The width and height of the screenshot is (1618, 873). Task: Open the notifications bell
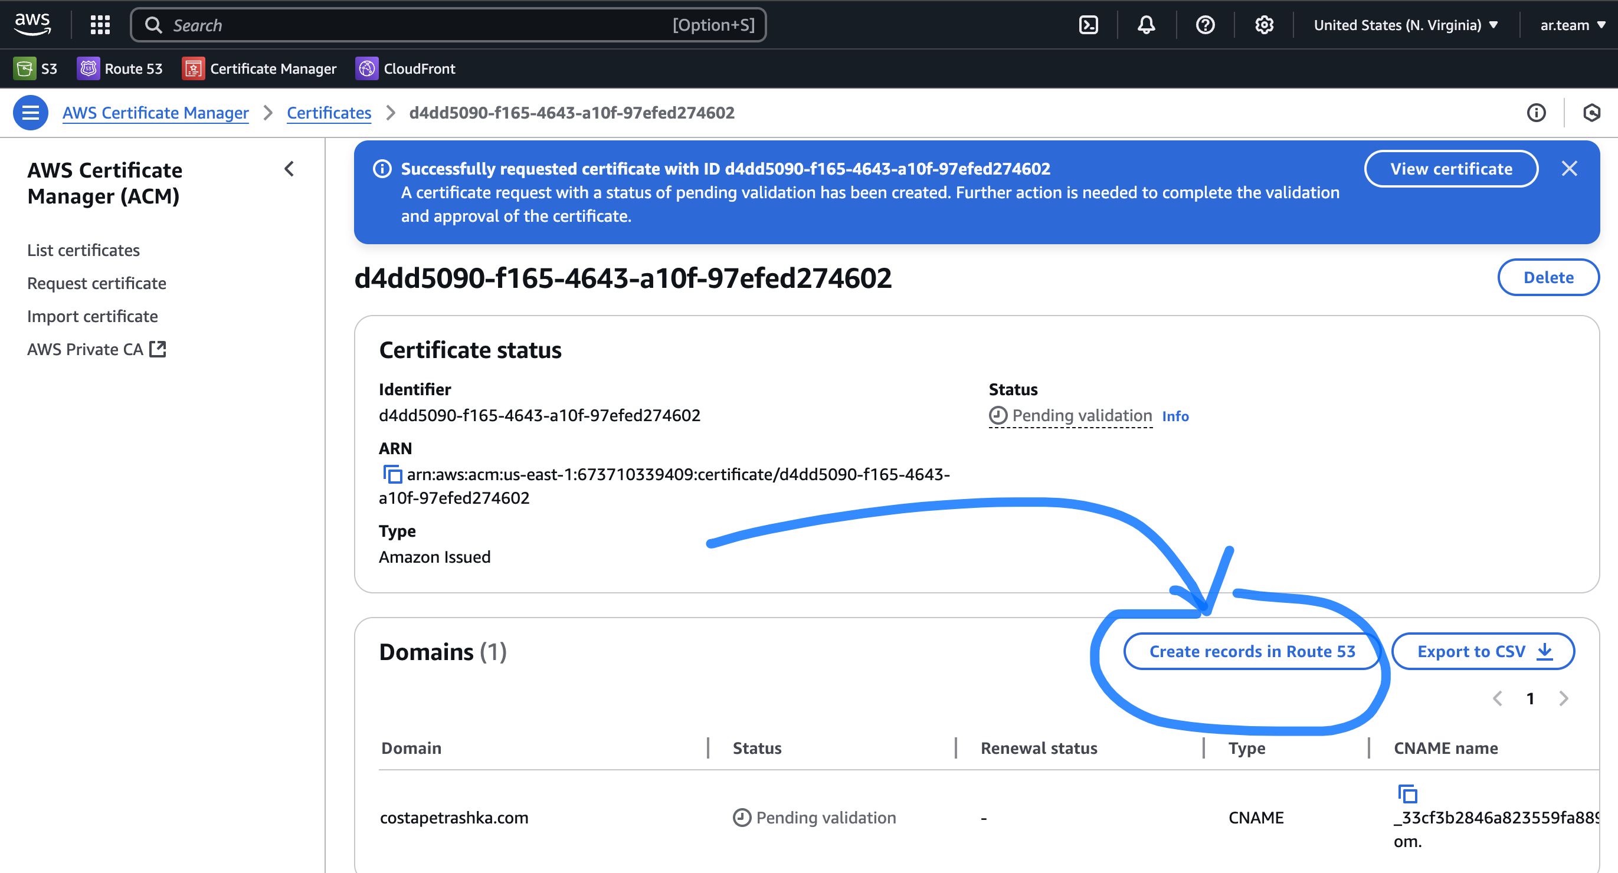tap(1147, 25)
